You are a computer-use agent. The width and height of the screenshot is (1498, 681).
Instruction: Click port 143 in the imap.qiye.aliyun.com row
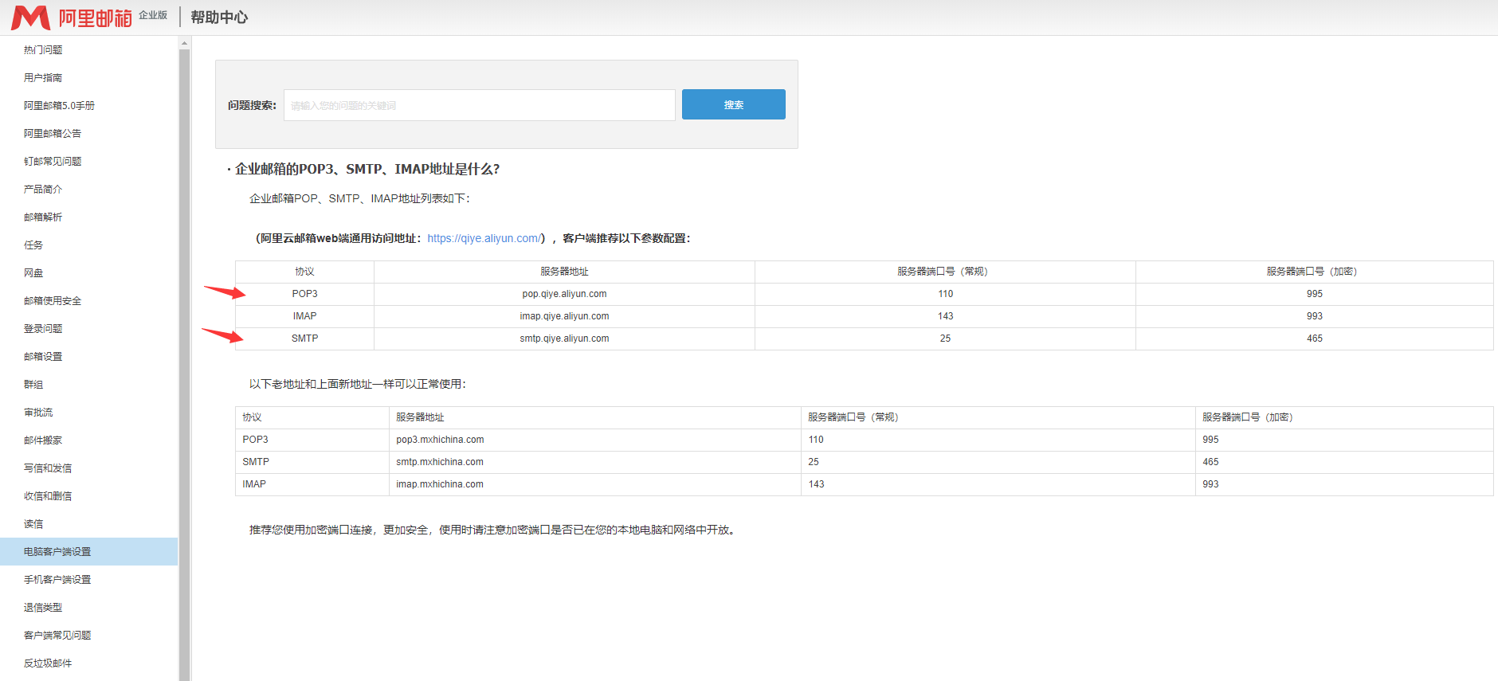pos(945,316)
